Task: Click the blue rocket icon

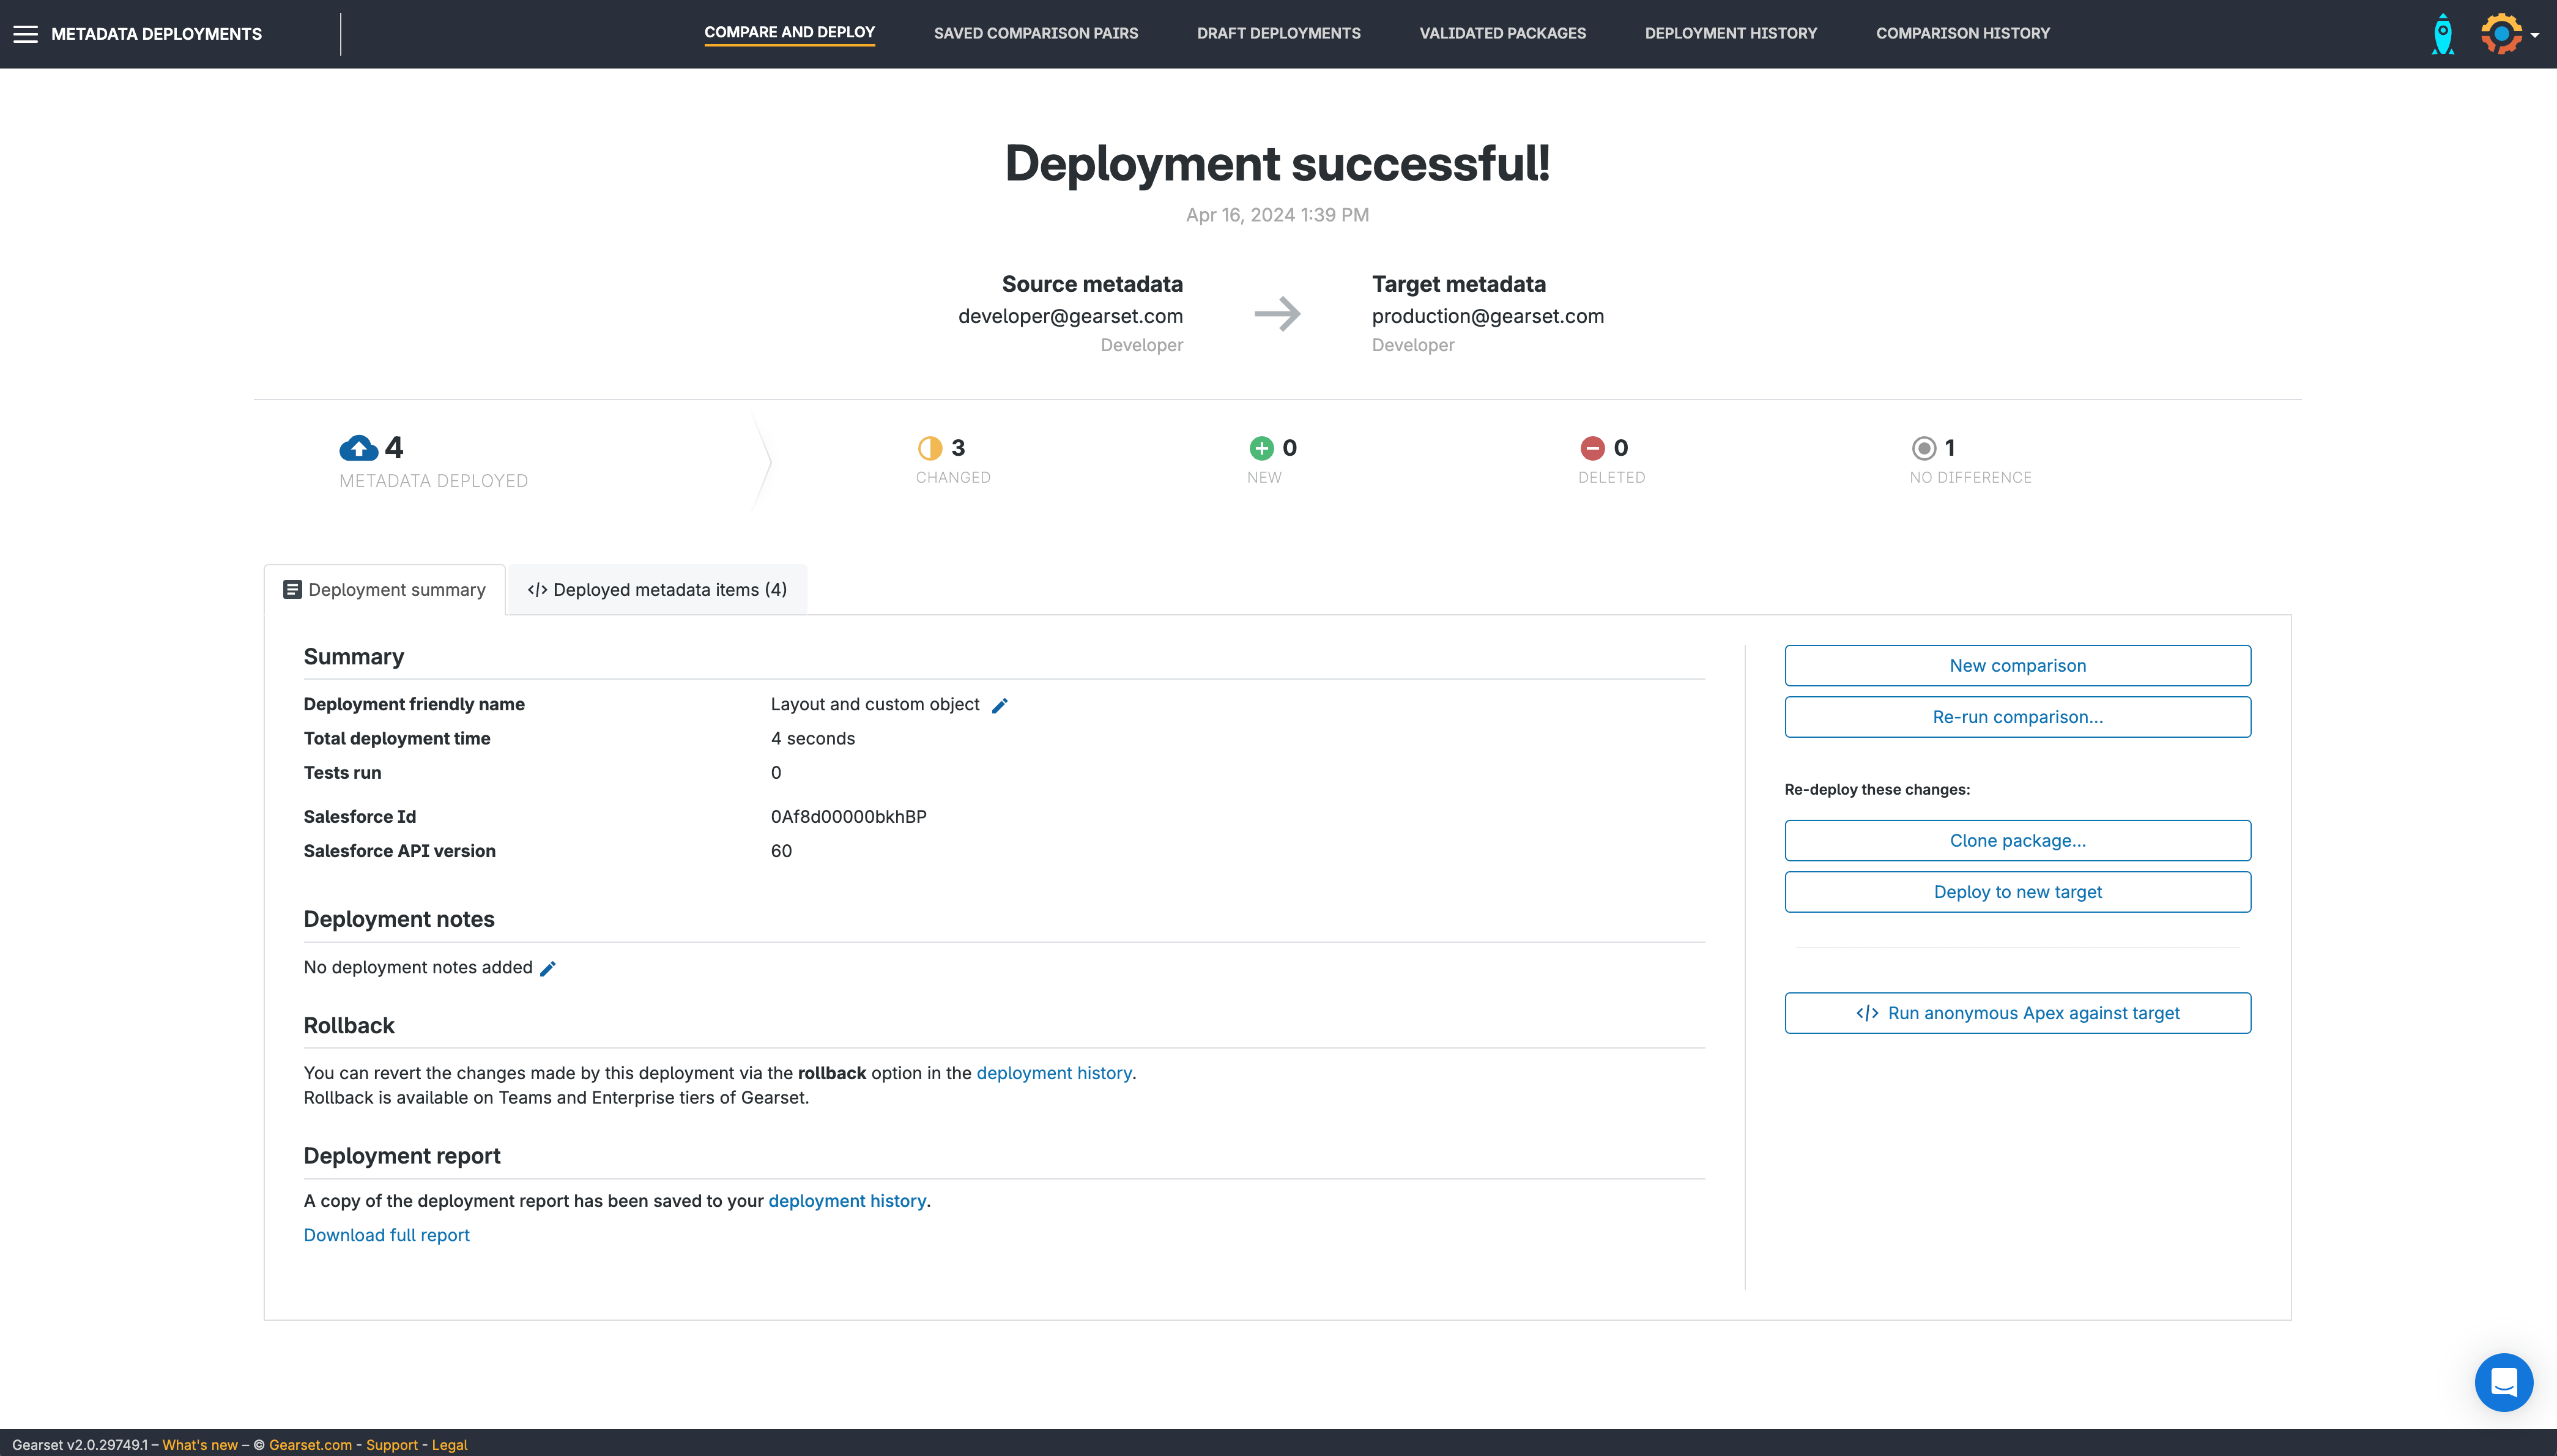Action: (2442, 34)
